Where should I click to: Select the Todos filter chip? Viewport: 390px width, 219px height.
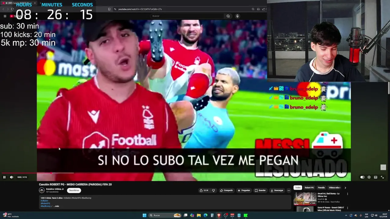pos(298,188)
